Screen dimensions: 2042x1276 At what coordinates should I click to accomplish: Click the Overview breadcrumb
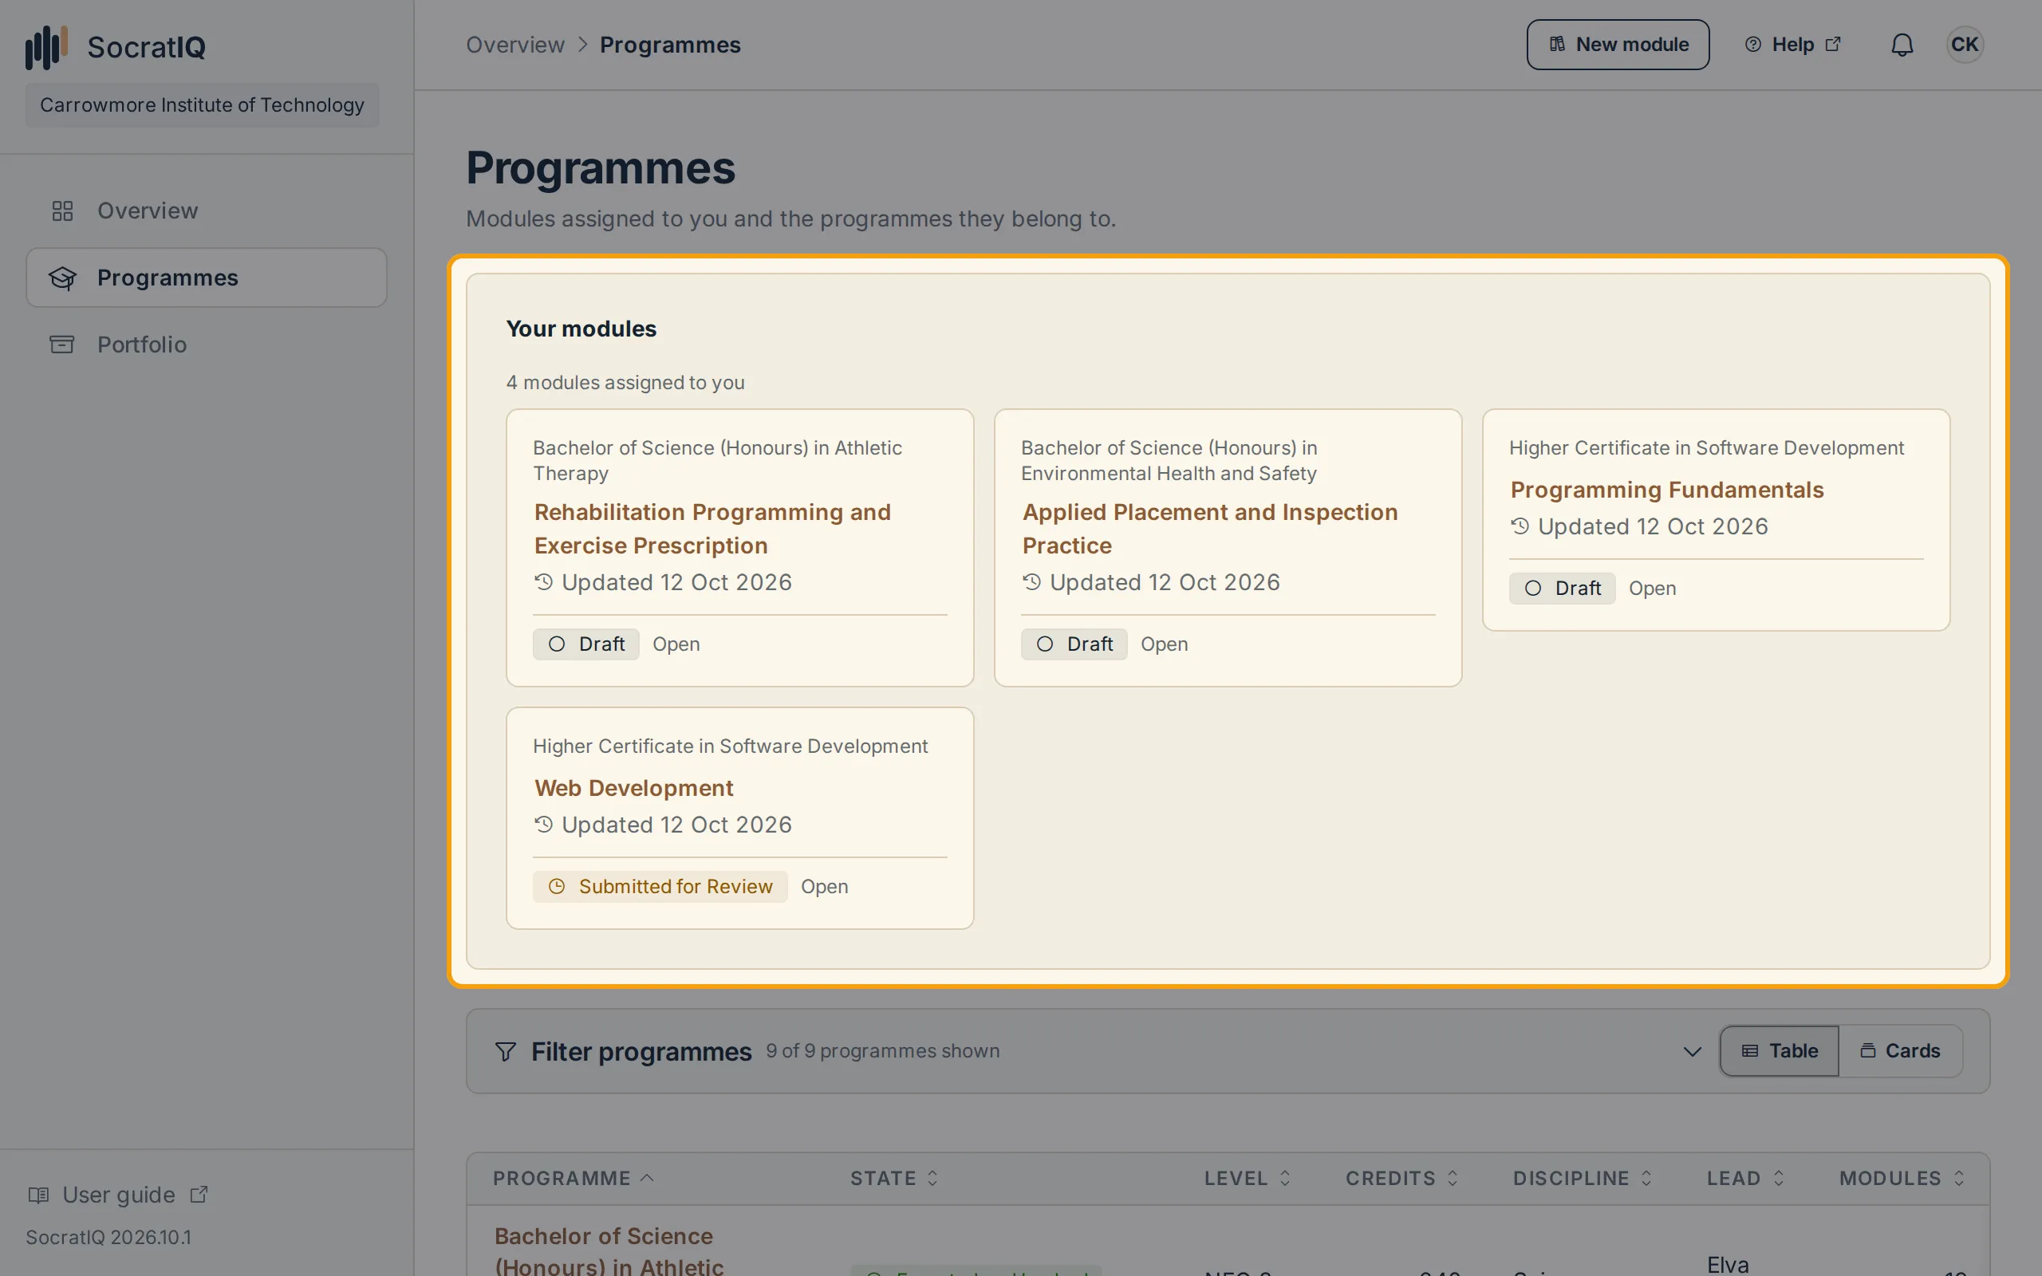(514, 45)
